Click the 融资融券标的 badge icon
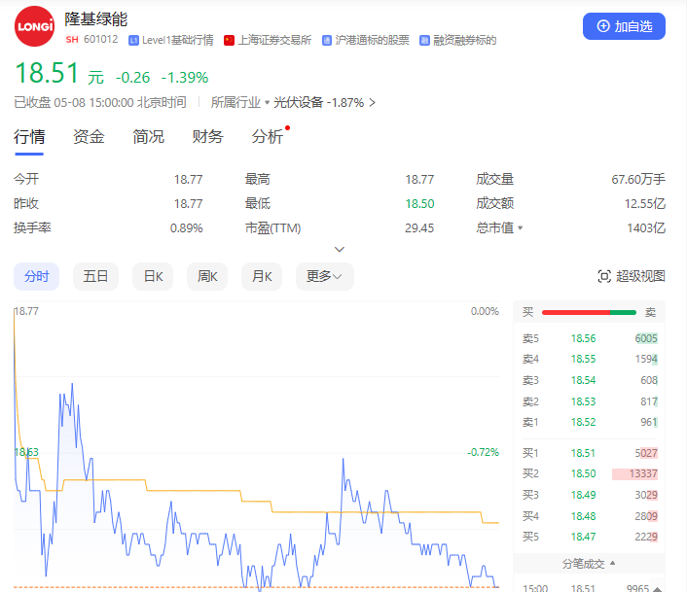Screen dimensions: 687x592 click(424, 41)
